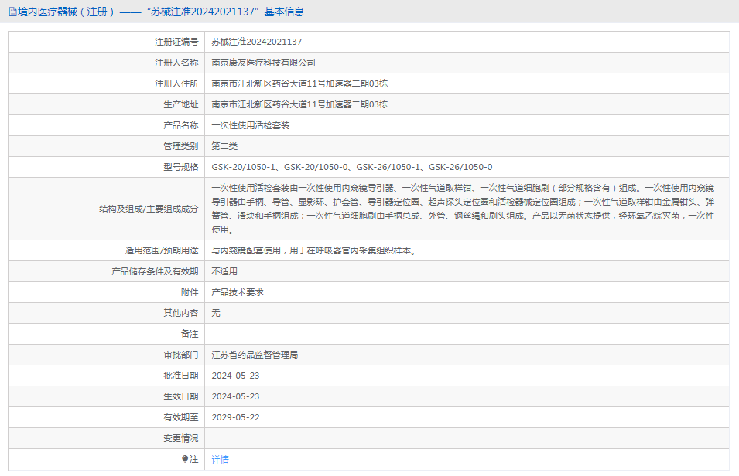Click registrant name 南京康友医疗科技有限公司
The width and height of the screenshot is (739, 476).
263,63
